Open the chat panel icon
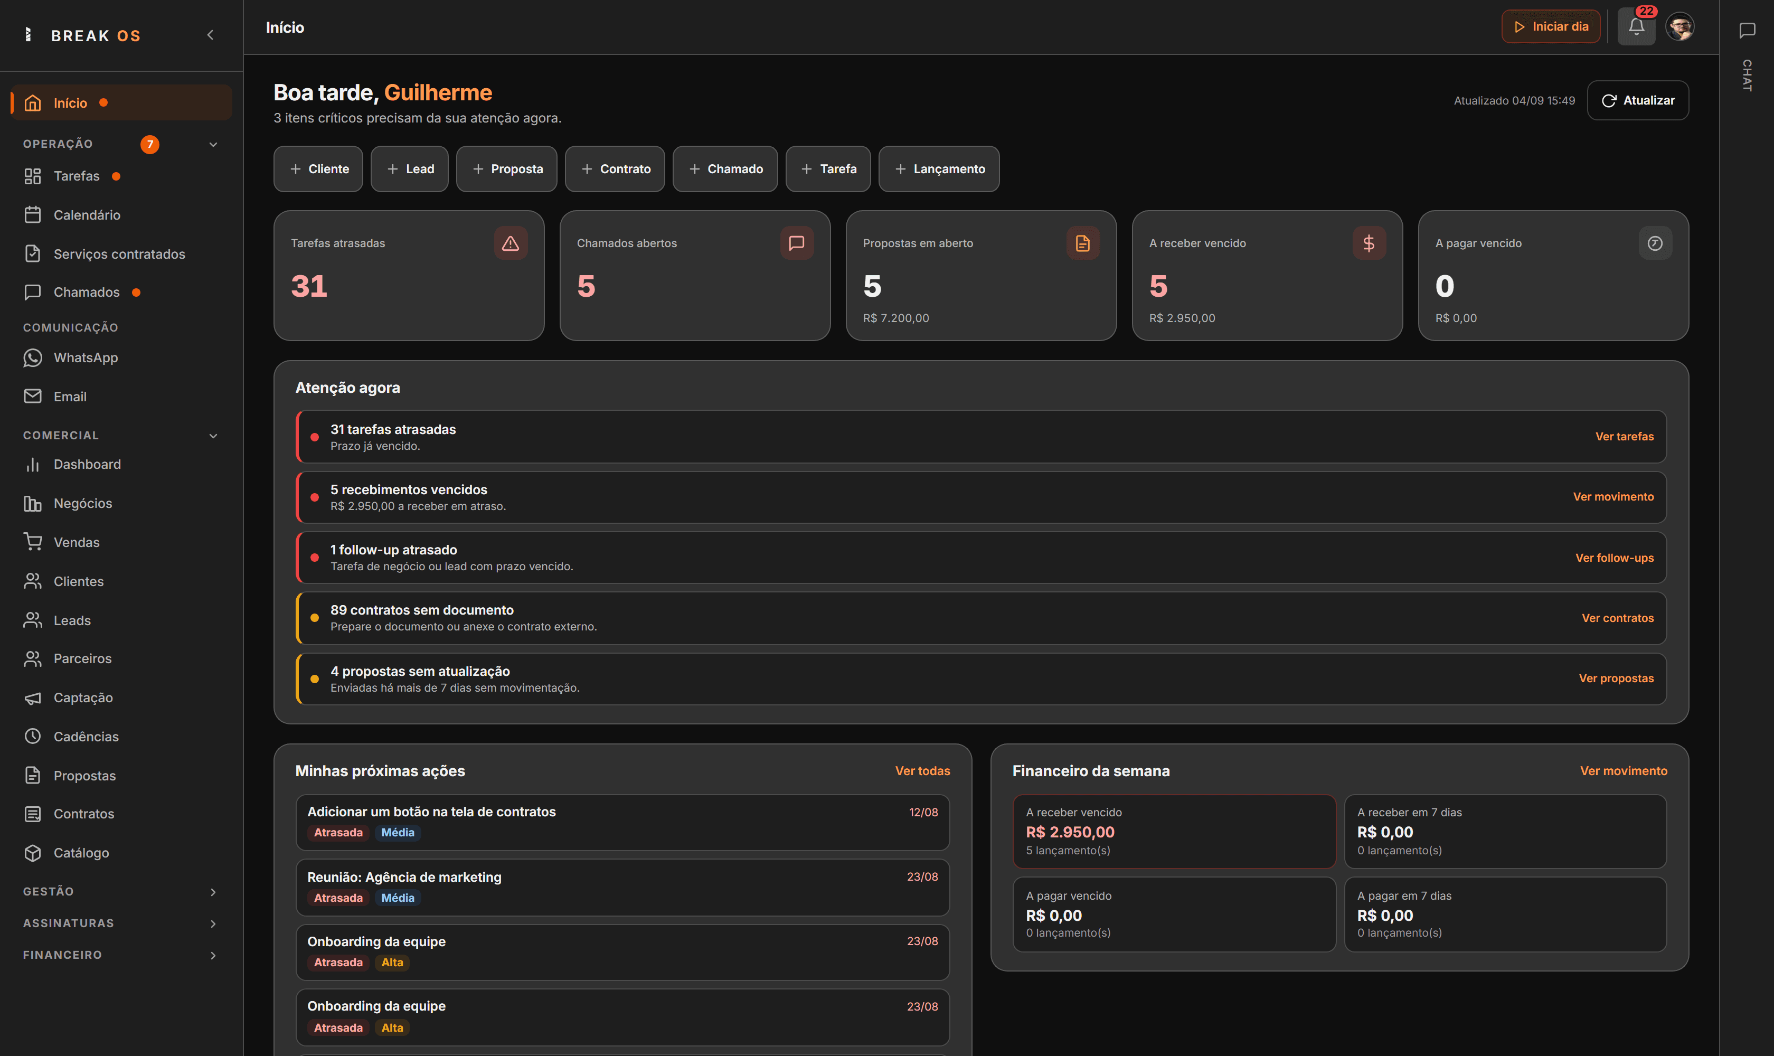 click(1747, 30)
